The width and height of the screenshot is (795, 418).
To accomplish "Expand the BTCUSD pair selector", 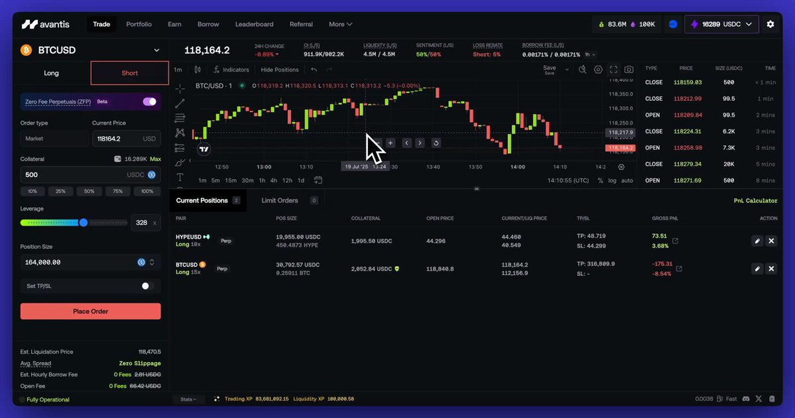I will pos(156,50).
